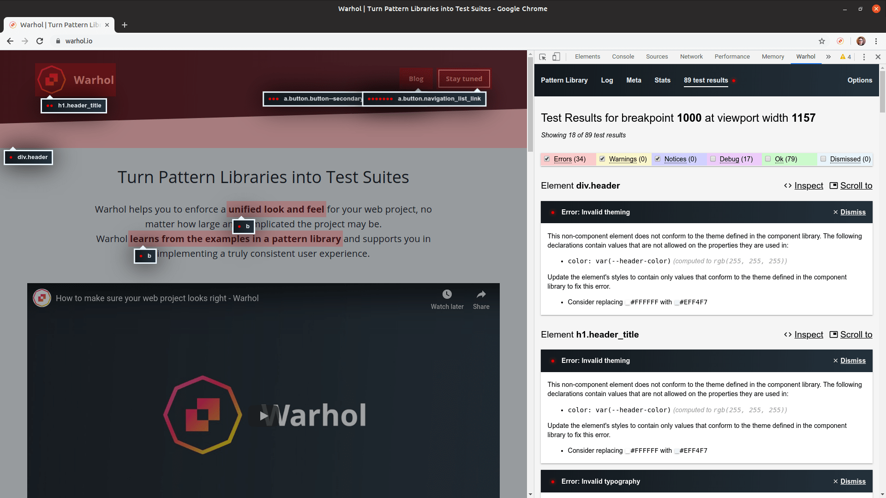Click the Stay tuned button
Image resolution: width=886 pixels, height=498 pixels.
(x=464, y=79)
